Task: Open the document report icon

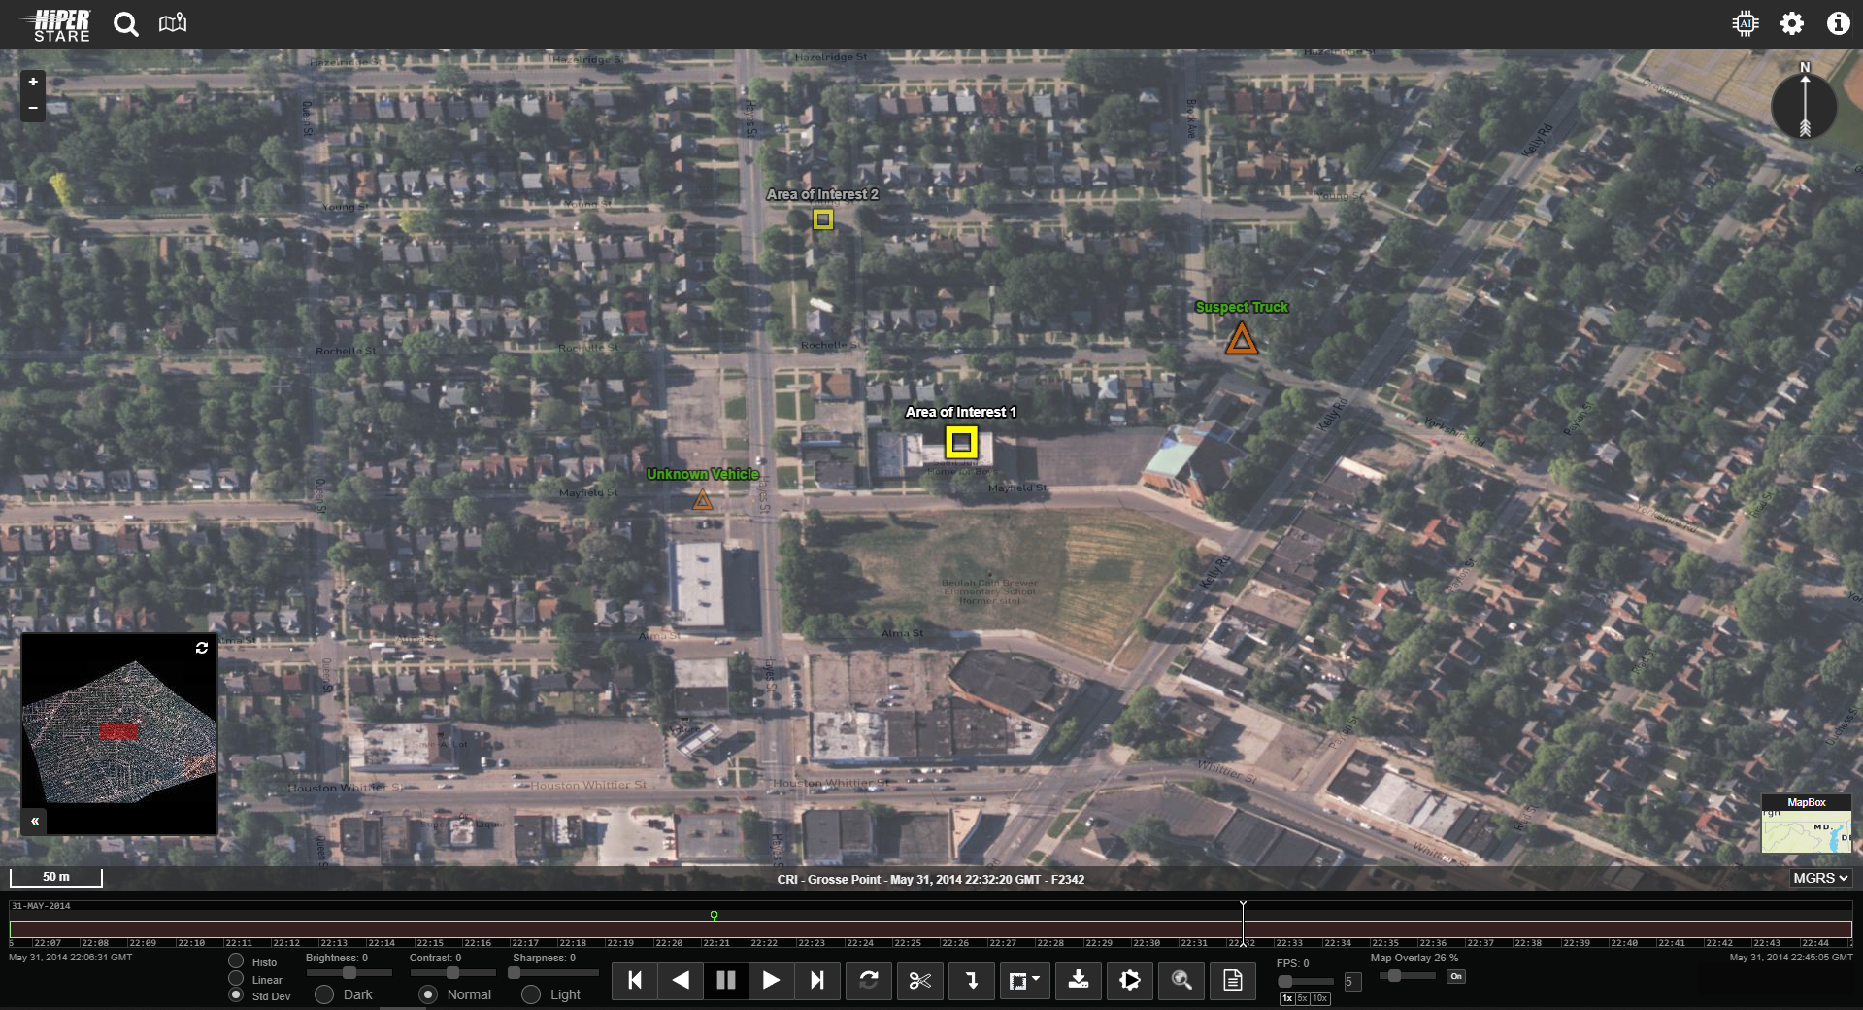Action: (x=1232, y=981)
